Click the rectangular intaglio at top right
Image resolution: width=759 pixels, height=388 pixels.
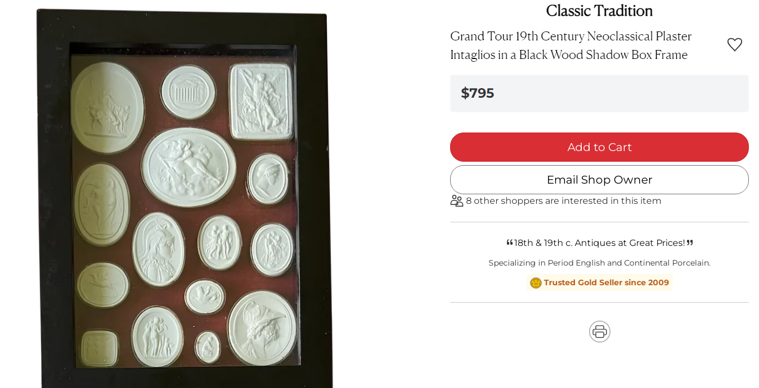pyautogui.click(x=262, y=101)
